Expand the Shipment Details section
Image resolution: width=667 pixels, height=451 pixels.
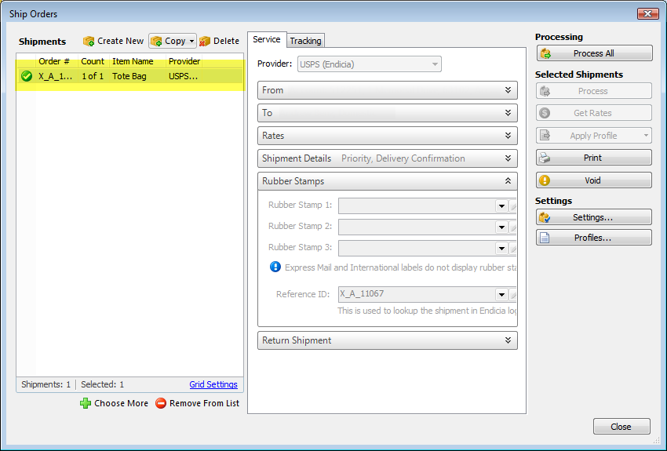point(508,158)
